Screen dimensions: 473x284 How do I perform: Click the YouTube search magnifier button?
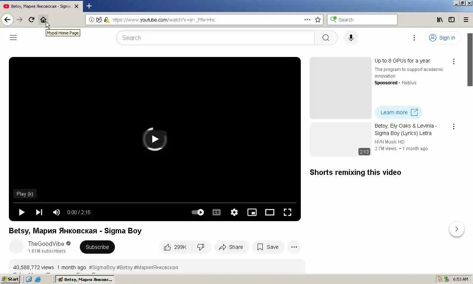pos(326,38)
